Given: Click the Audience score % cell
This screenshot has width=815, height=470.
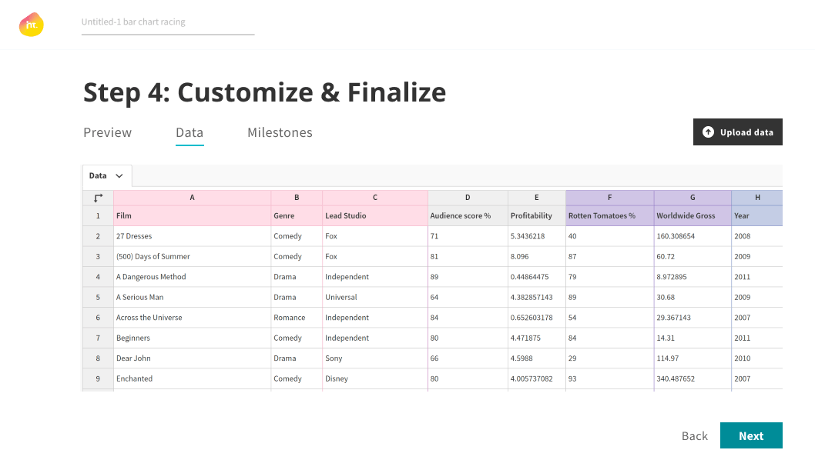Looking at the screenshot, I should click(468, 216).
